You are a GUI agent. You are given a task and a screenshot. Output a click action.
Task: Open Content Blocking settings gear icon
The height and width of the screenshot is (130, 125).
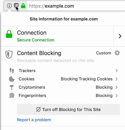pos(117,53)
